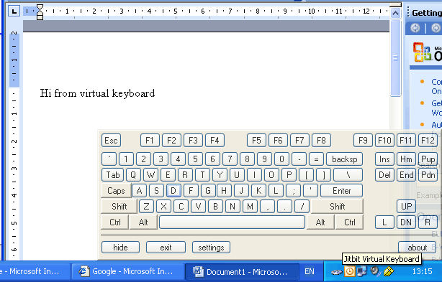
Task: Switch to Document1 - Microsoft Word taskbar button
Action: [x=243, y=272]
